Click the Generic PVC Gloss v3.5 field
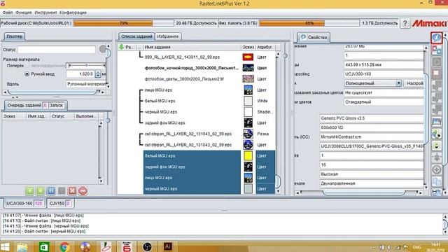This screenshot has width=448, height=252. (x=372, y=118)
